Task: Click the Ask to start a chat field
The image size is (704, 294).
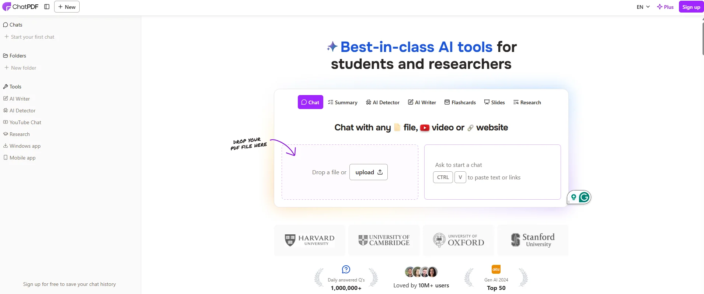Action: point(492,165)
